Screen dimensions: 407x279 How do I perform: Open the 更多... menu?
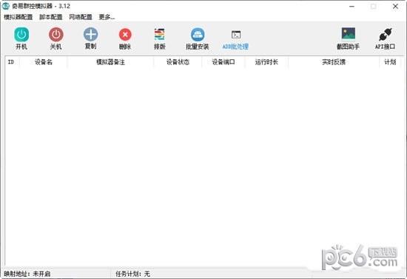107,17
